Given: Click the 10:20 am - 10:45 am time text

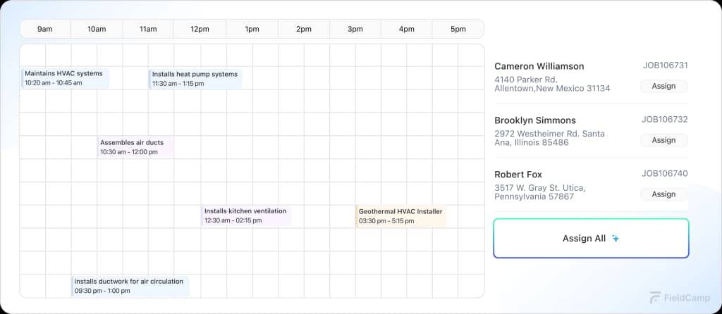Looking at the screenshot, I should pyautogui.click(x=54, y=83).
